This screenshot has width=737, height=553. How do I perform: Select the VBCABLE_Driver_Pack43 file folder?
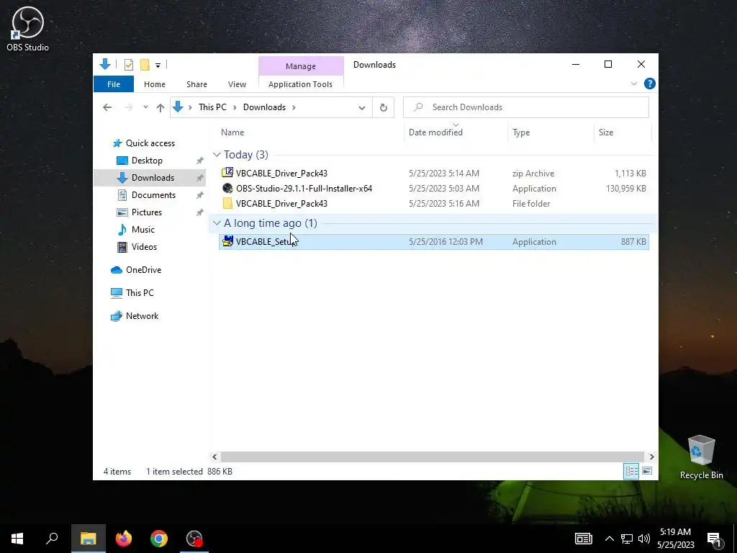281,203
